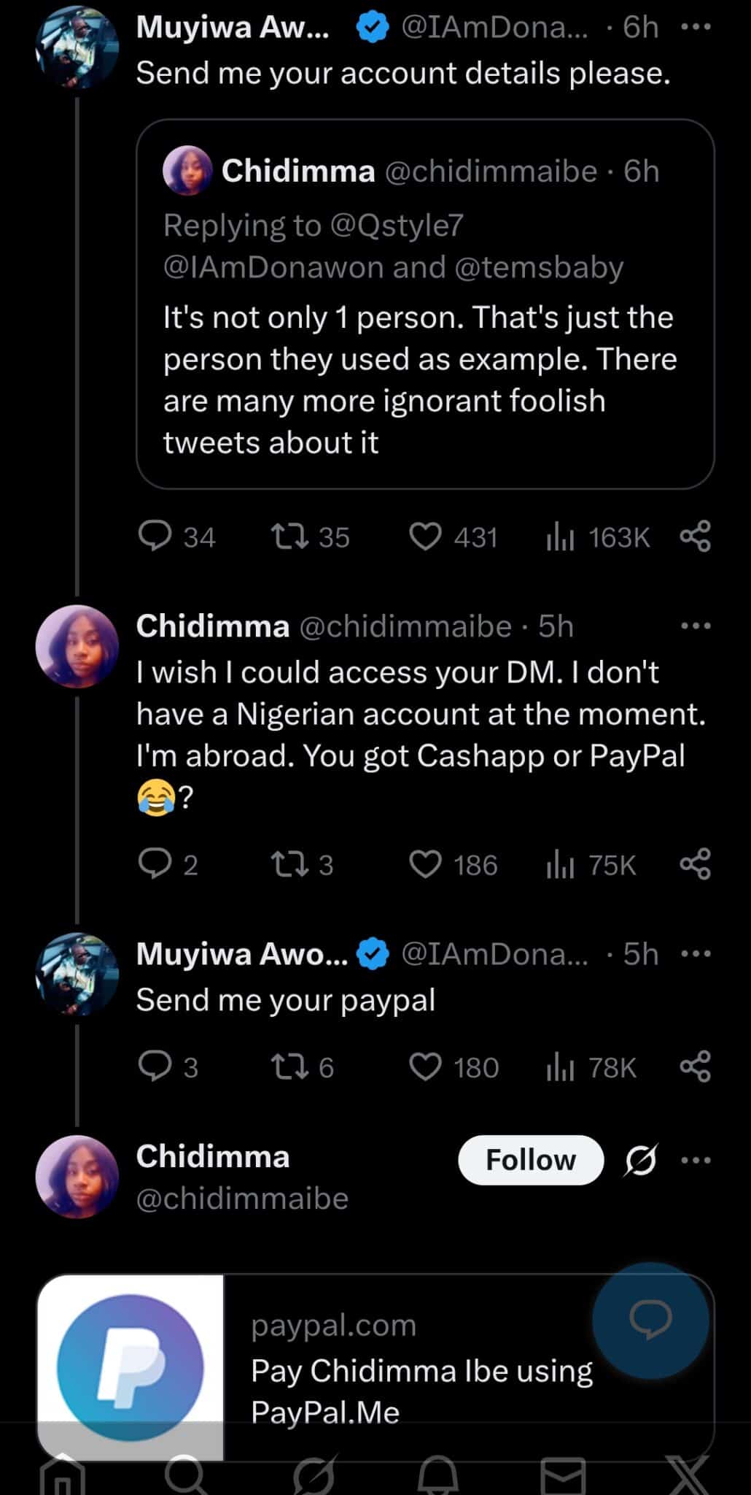Like the 'Send me your account details' tweet
This screenshot has width=751, height=1495.
(x=426, y=537)
